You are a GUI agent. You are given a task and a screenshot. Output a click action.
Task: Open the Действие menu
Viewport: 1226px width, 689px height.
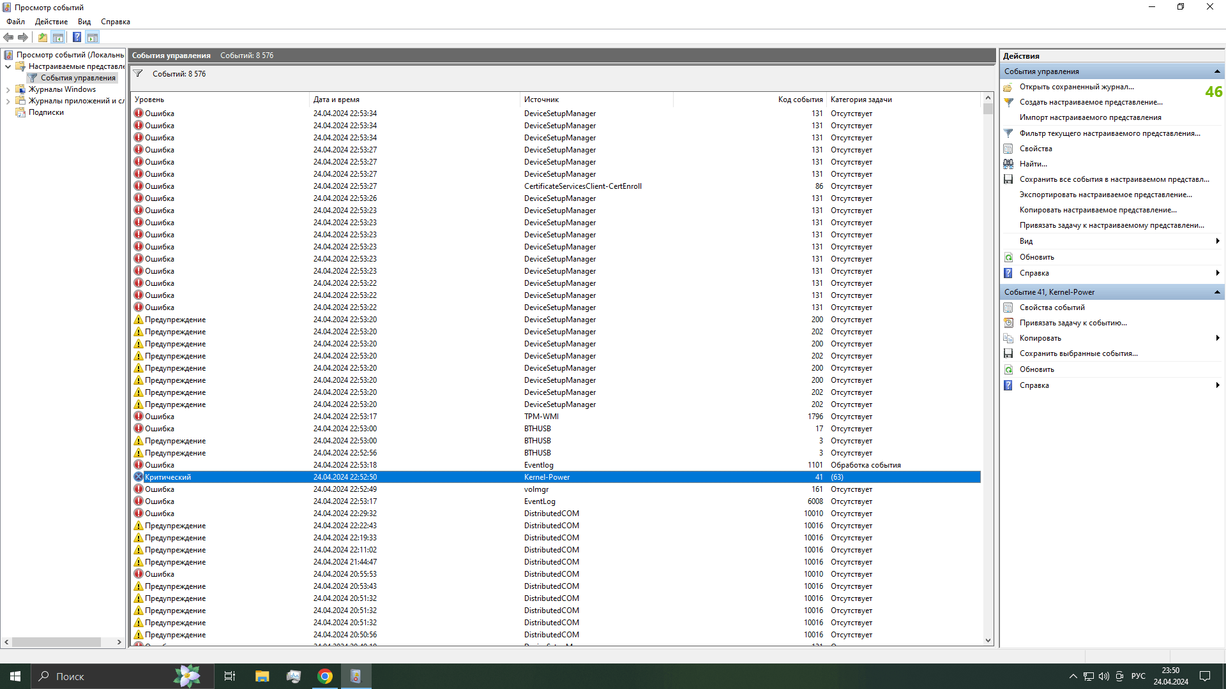click(51, 22)
